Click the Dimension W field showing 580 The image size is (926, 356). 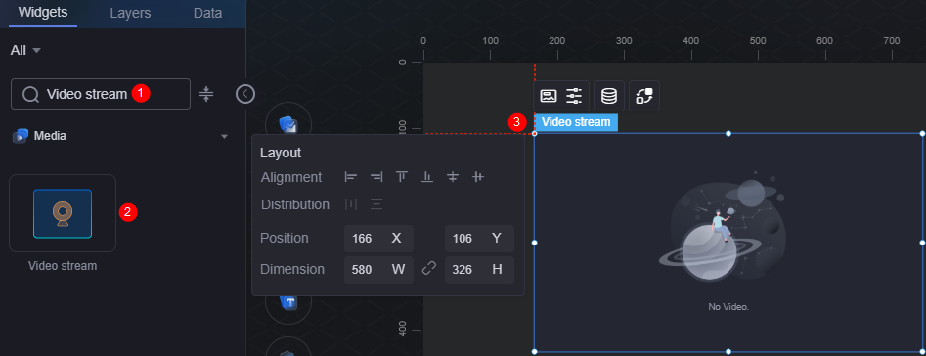[378, 270]
